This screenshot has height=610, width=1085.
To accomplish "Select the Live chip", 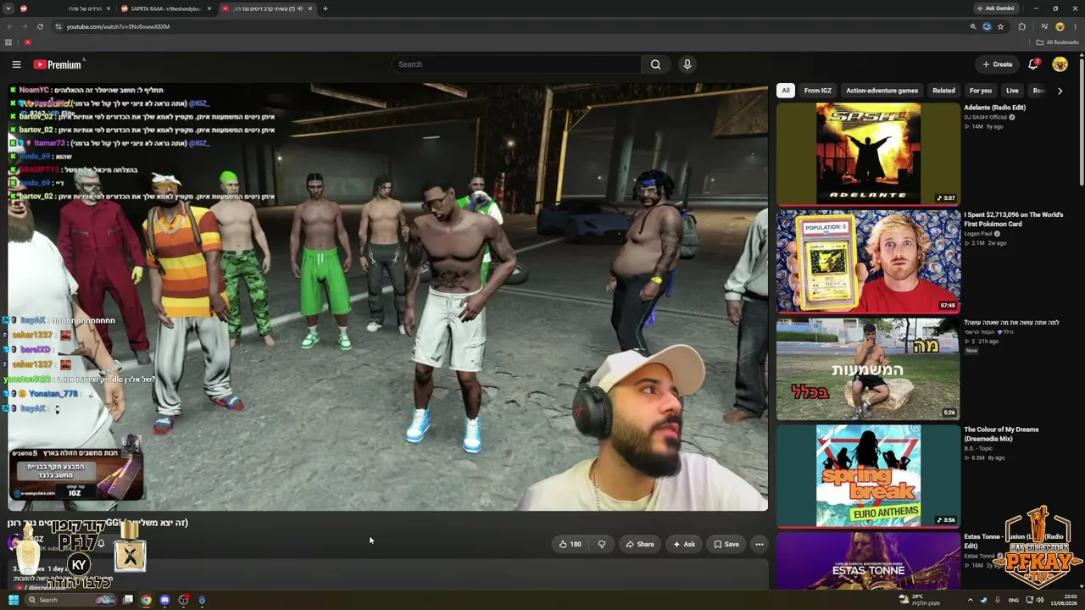I will [x=1012, y=91].
